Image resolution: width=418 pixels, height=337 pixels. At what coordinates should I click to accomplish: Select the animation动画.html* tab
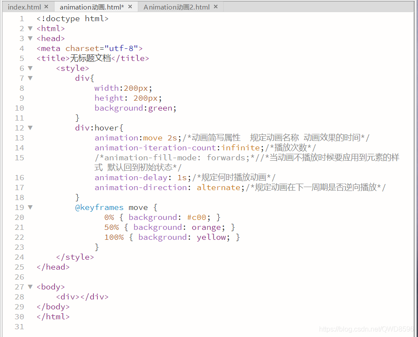(x=92, y=7)
